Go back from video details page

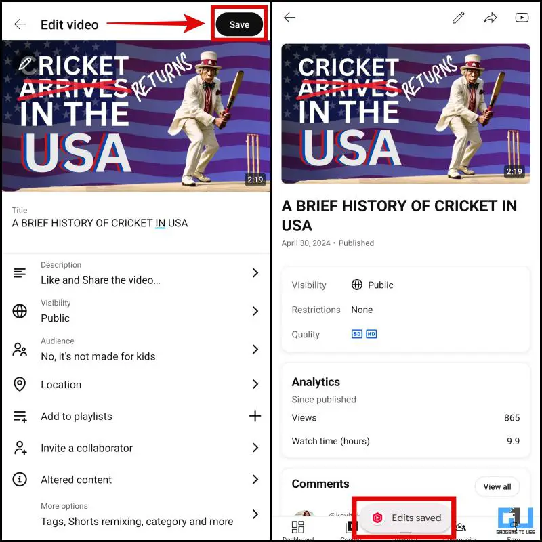point(289,18)
